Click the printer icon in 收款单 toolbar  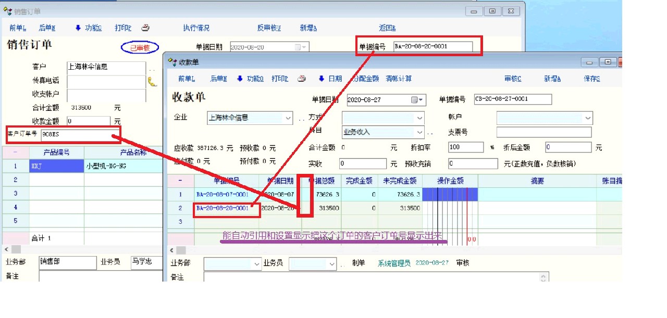(301, 79)
